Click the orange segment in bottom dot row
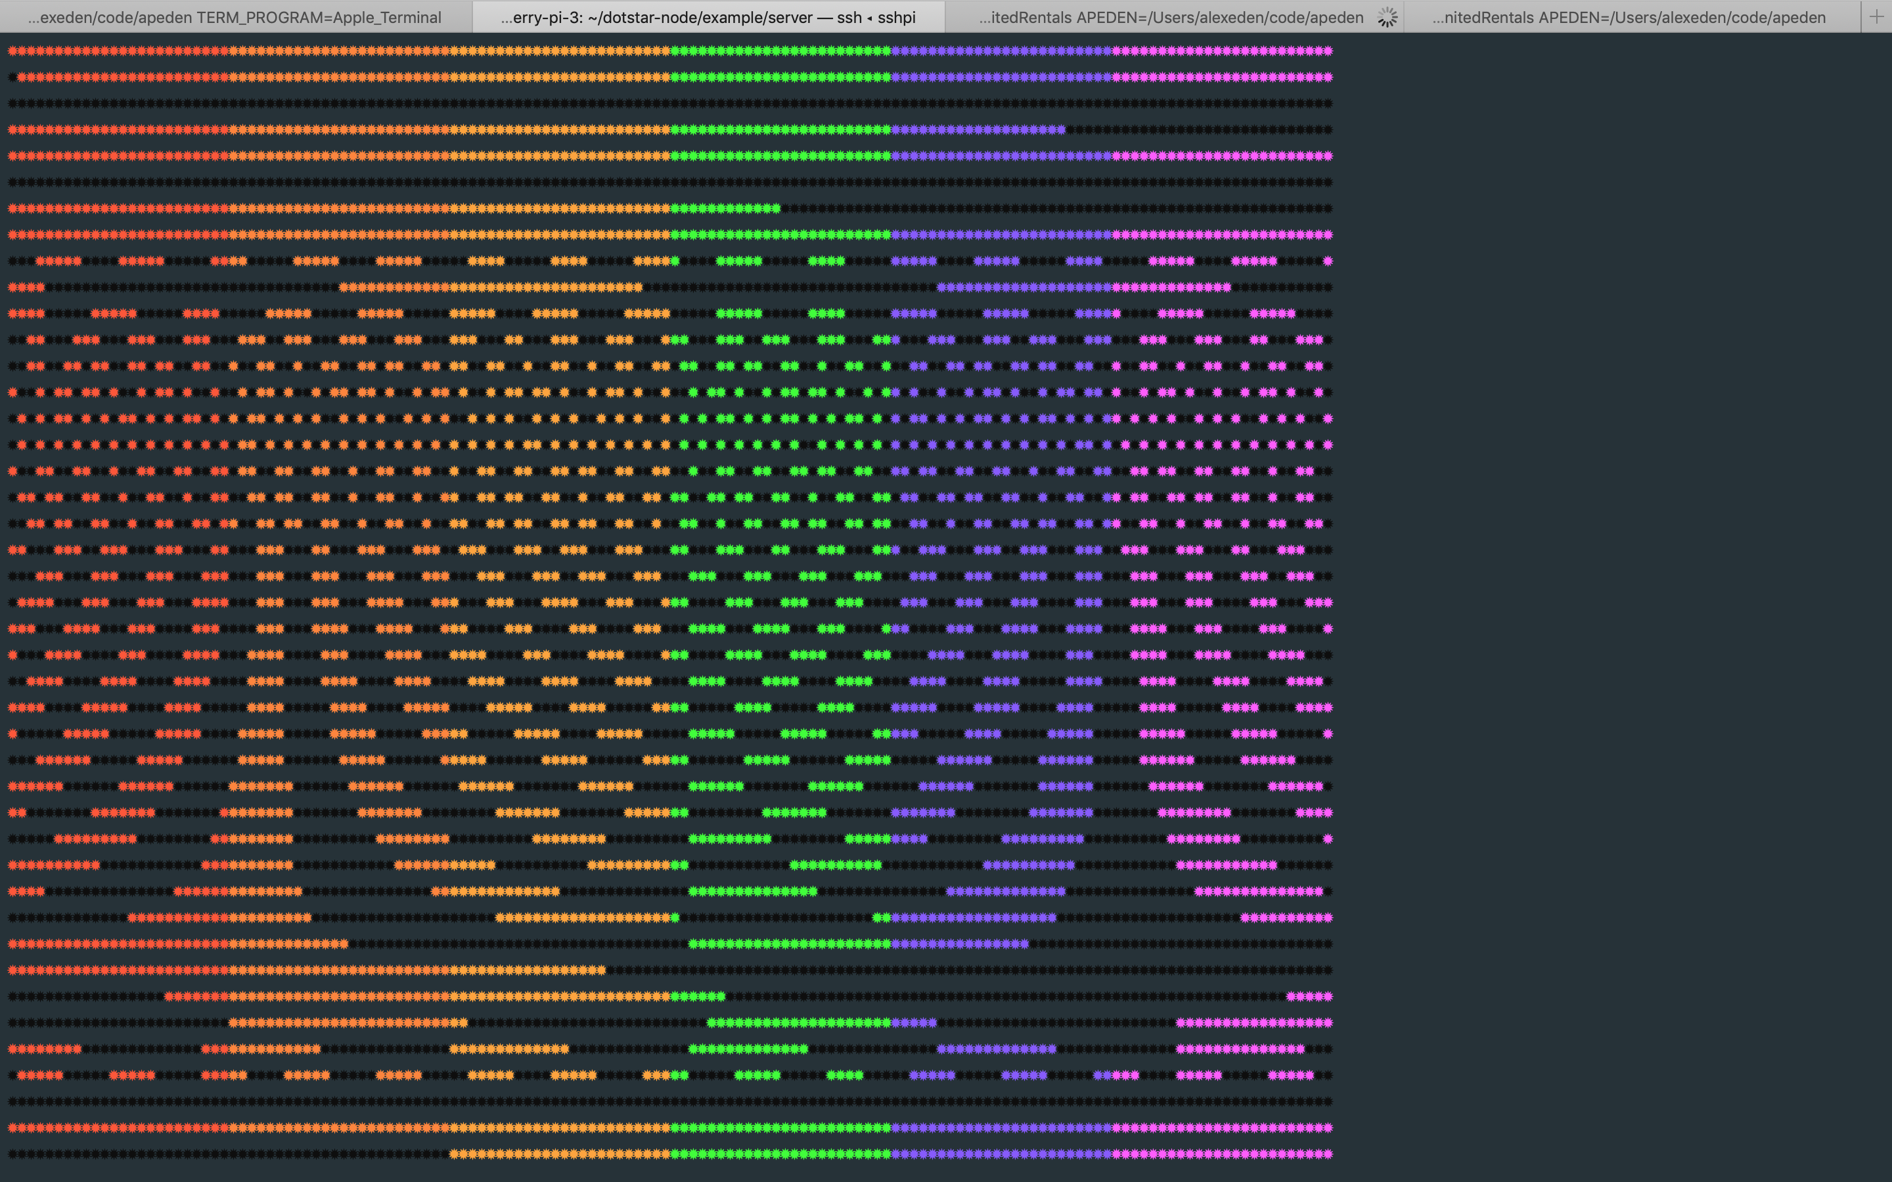This screenshot has height=1182, width=1892. 559,1154
